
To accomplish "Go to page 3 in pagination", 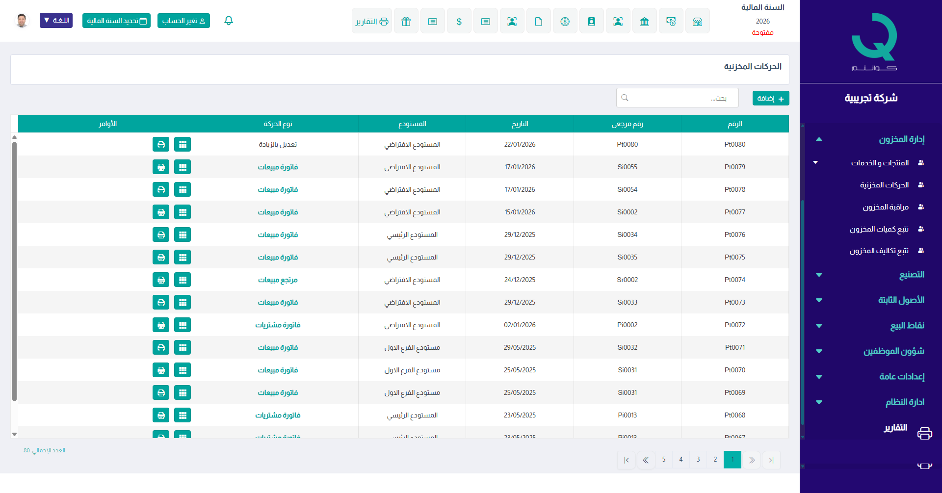I will [x=698, y=460].
